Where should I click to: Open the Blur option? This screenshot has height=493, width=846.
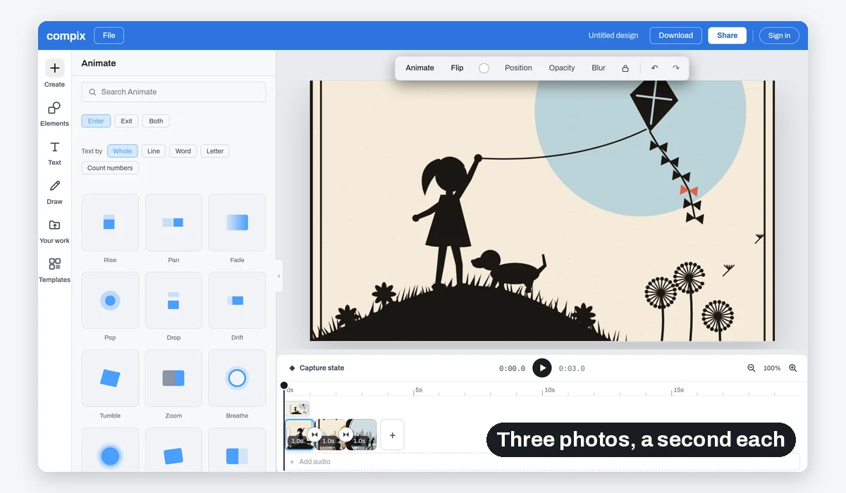pos(599,68)
